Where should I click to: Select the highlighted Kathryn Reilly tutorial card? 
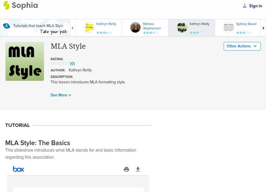(x=192, y=28)
